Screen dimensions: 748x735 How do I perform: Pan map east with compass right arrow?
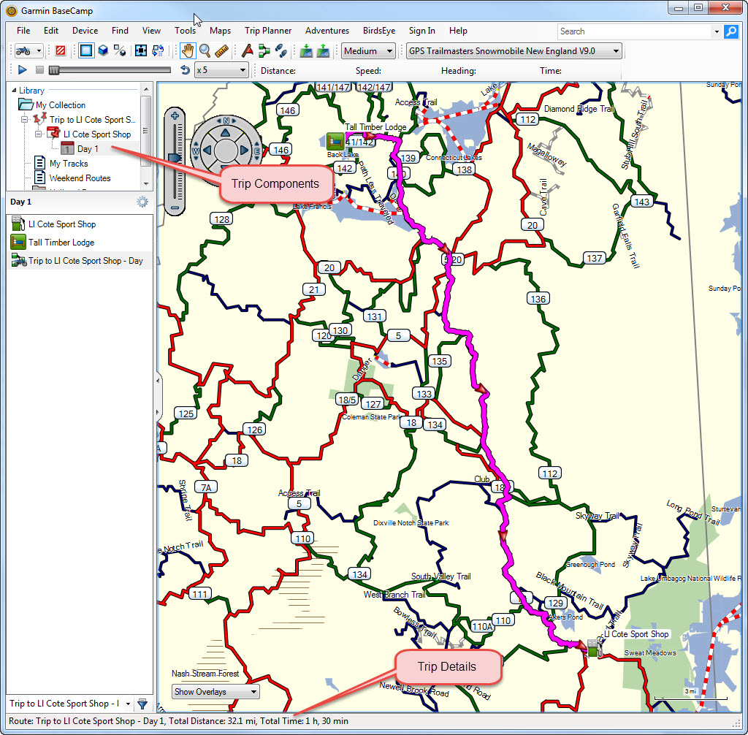pyautogui.click(x=244, y=151)
